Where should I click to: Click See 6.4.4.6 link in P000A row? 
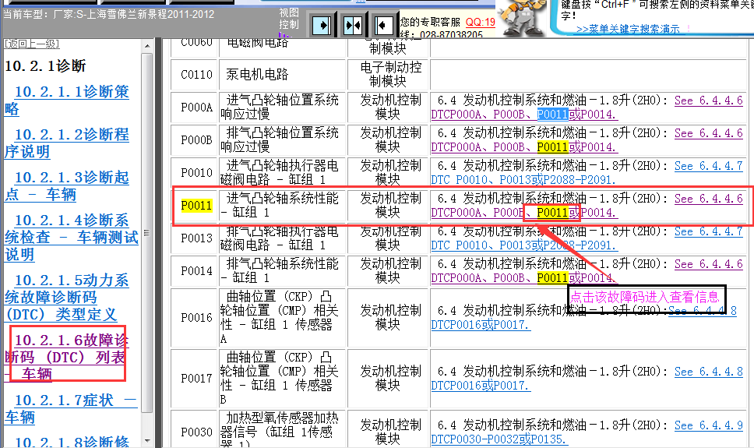[708, 101]
